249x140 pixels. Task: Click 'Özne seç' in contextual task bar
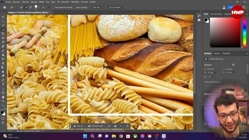[x=78, y=126]
